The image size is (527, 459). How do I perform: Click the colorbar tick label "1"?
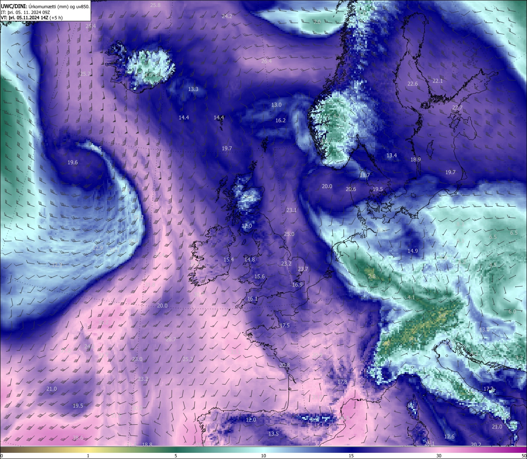pos(88,456)
